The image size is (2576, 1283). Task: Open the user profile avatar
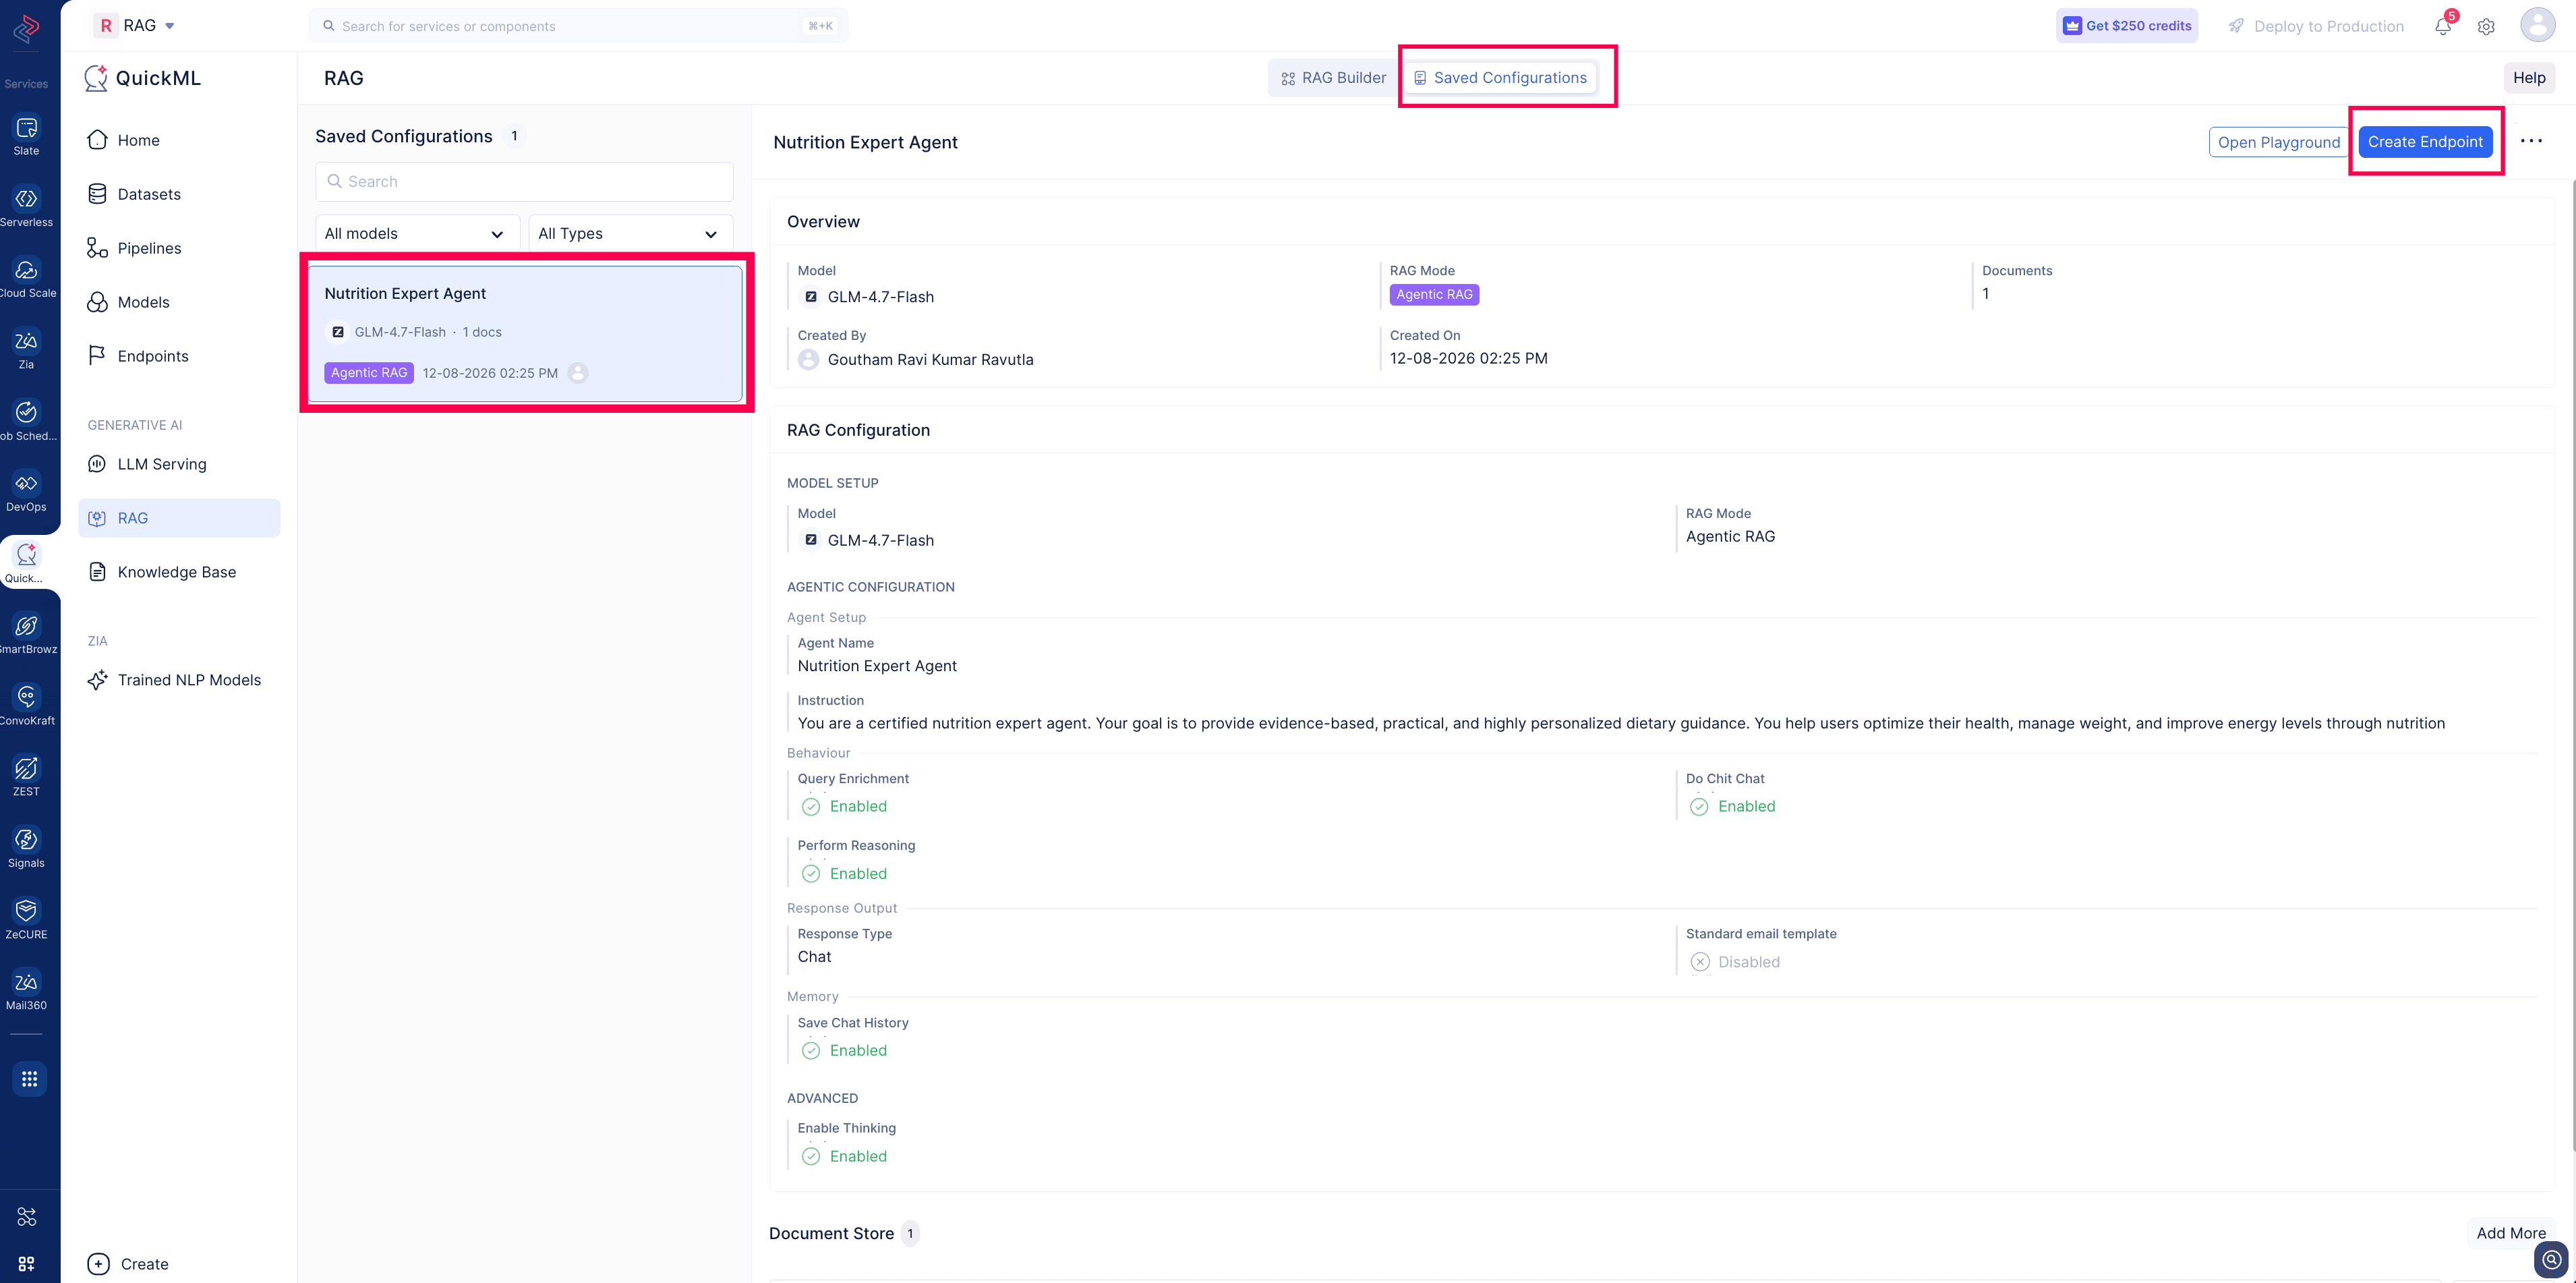pyautogui.click(x=2538, y=25)
